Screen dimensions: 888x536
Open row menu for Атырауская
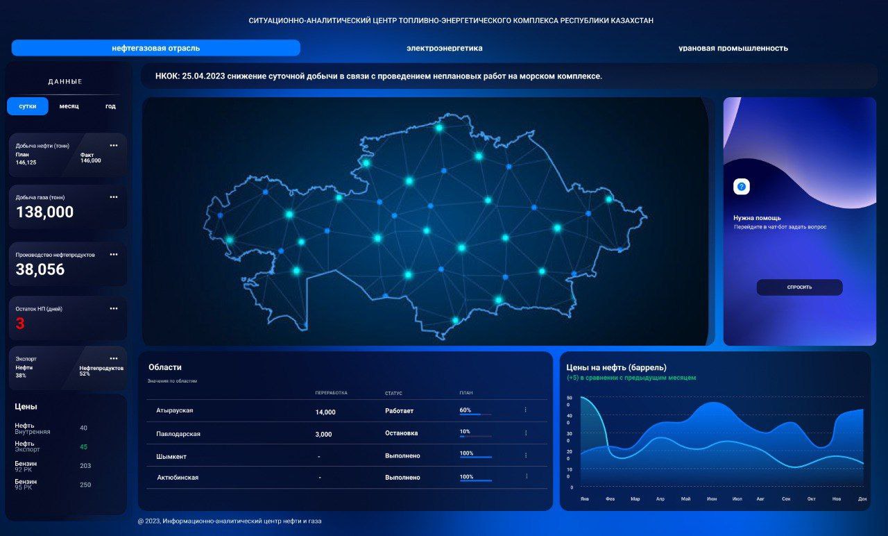[x=525, y=410]
